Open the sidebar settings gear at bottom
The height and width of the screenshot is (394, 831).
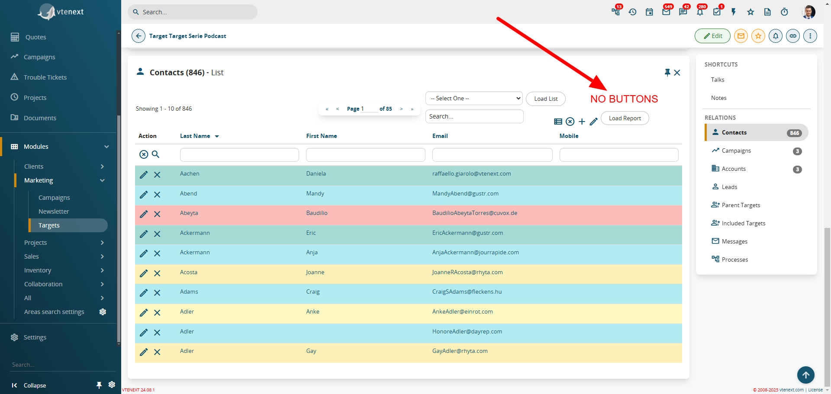pyautogui.click(x=112, y=384)
